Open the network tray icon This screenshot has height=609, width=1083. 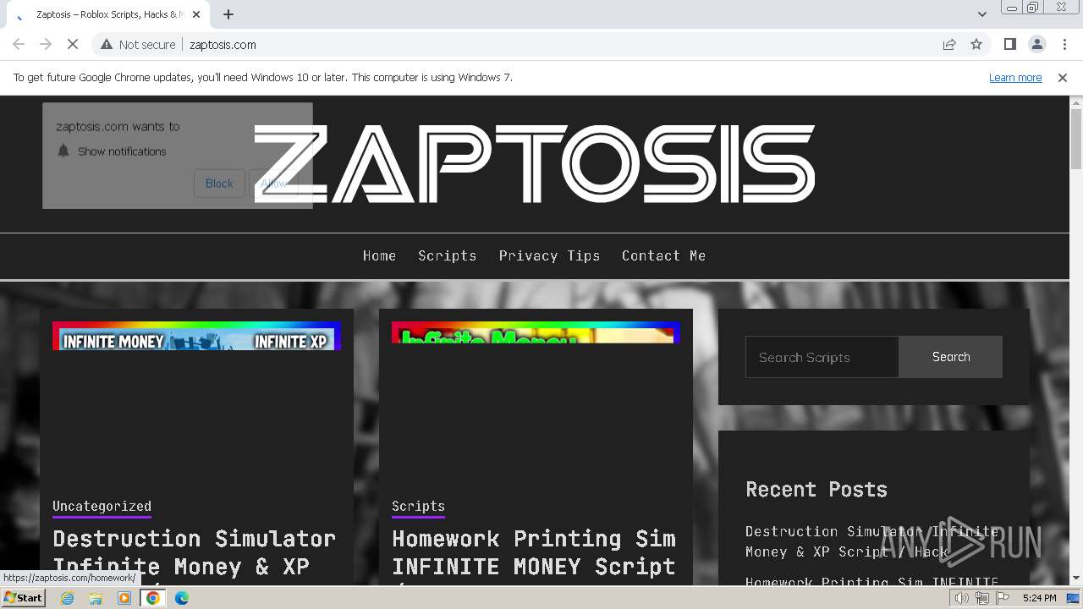pyautogui.click(x=981, y=598)
